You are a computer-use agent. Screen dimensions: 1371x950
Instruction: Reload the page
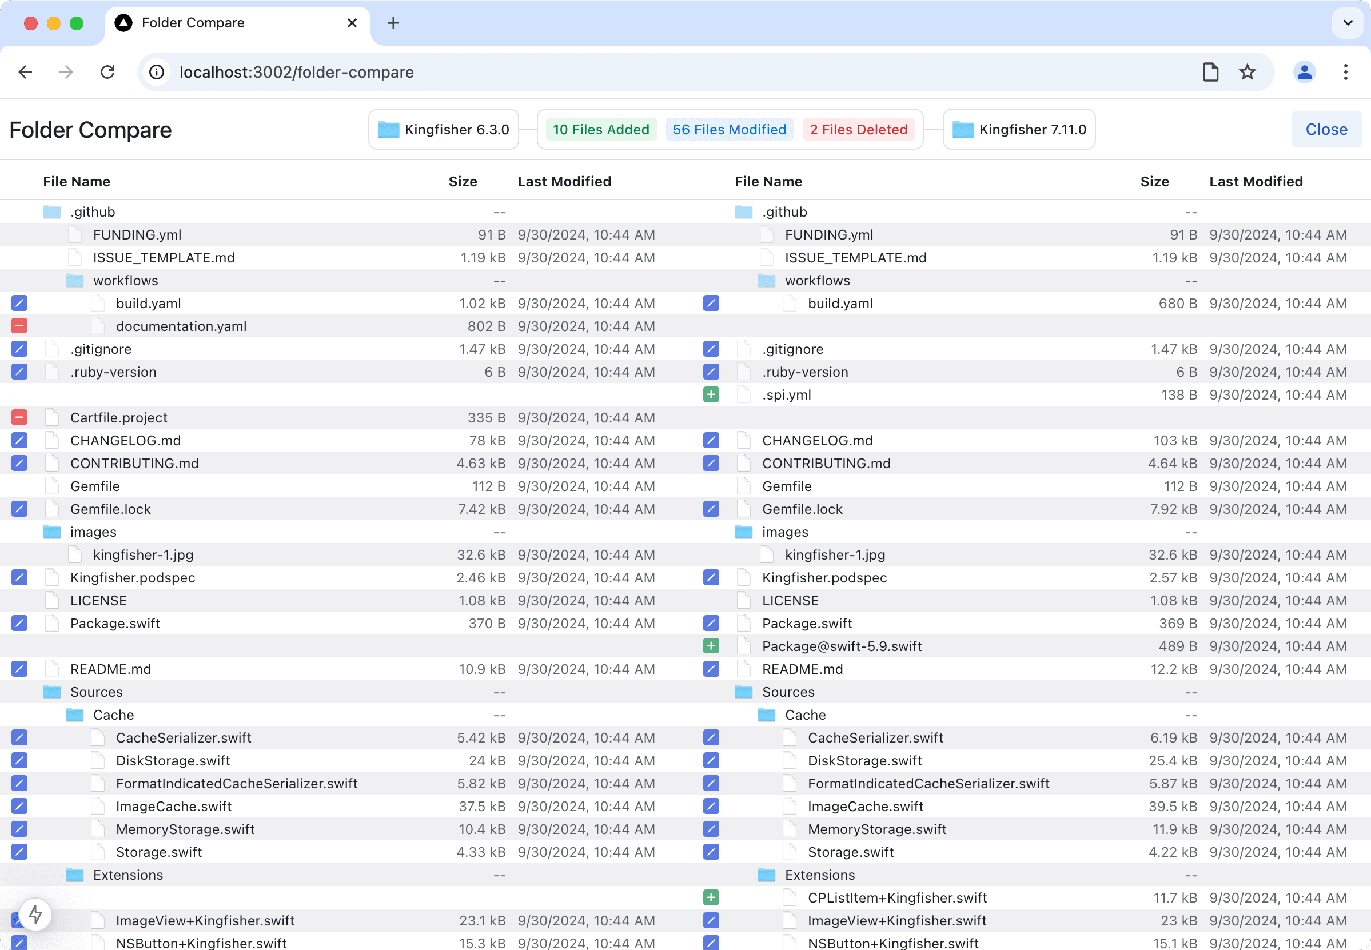[107, 72]
